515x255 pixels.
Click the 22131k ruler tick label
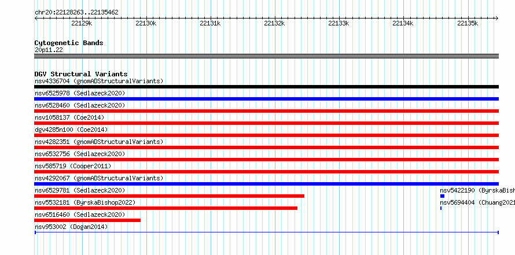coord(210,24)
